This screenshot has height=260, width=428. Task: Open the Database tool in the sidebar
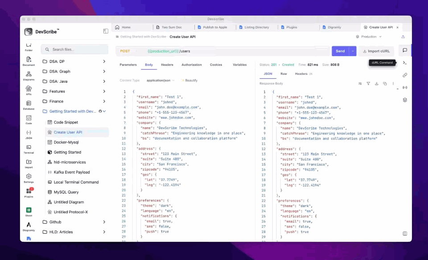(x=29, y=103)
